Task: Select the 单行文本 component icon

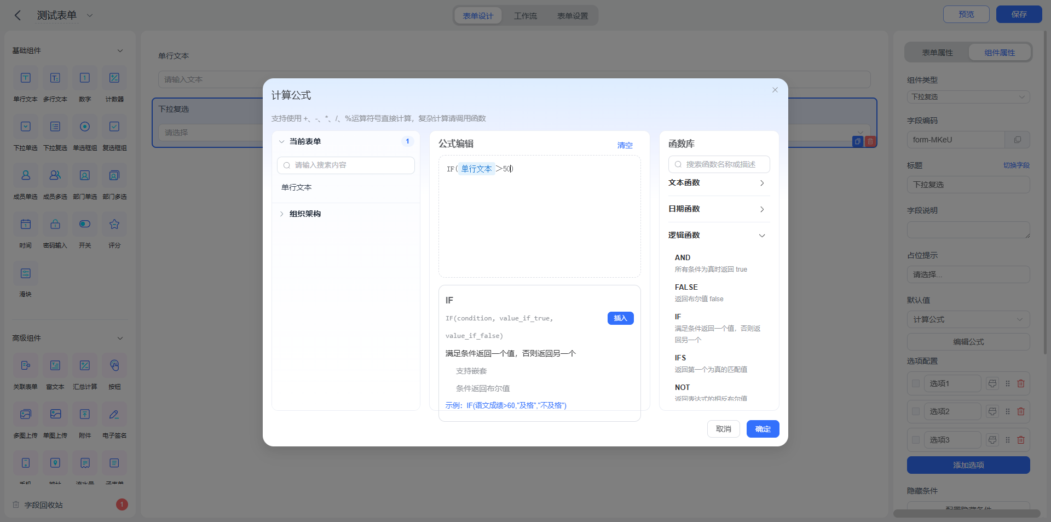Action: 26,78
